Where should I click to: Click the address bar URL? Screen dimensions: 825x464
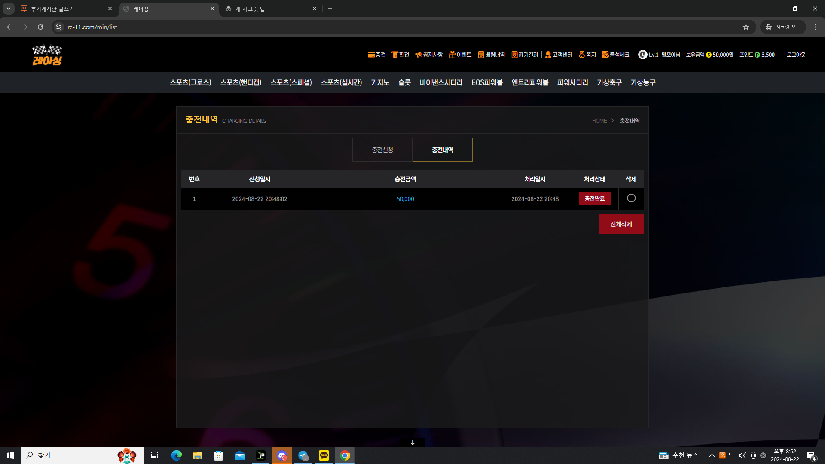(x=92, y=27)
